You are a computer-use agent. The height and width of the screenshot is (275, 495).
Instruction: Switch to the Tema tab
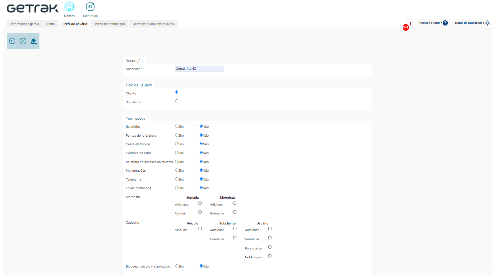51,24
